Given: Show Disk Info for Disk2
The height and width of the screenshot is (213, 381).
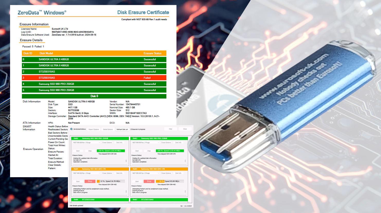Looking at the screenshot, I should click(x=119, y=142).
